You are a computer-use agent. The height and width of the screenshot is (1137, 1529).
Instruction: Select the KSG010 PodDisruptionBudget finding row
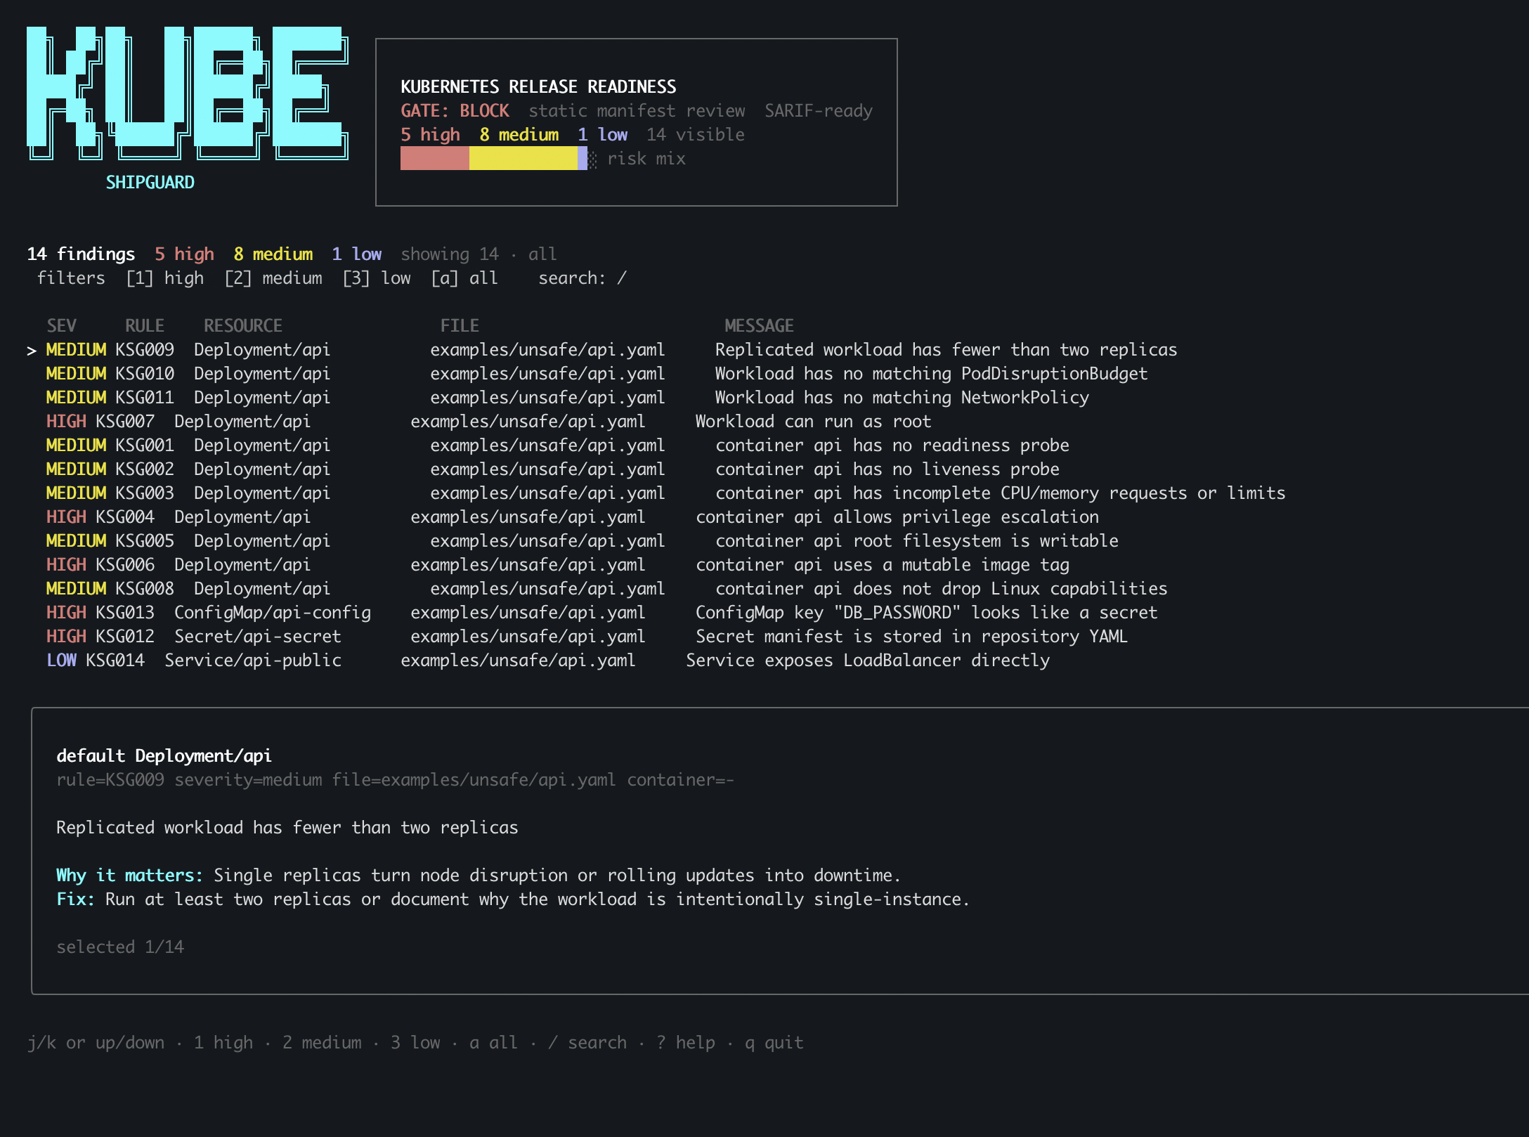597,374
